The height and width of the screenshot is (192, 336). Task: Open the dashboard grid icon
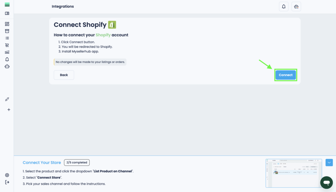[7, 24]
